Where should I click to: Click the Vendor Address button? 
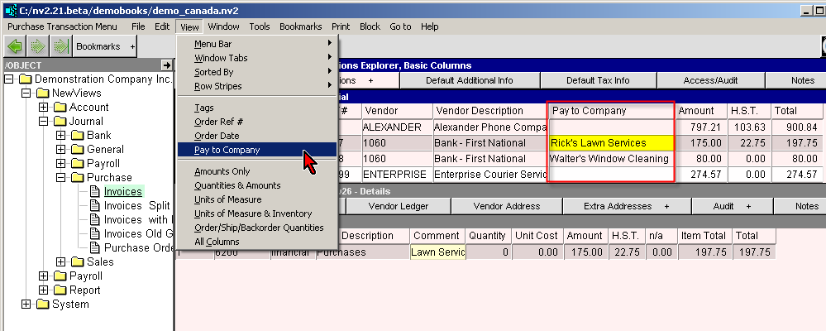tap(506, 205)
